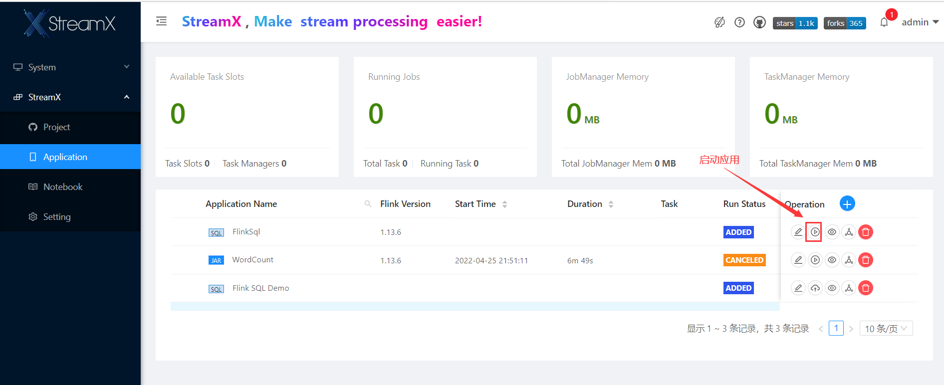Expand the System menu
The height and width of the screenshot is (385, 944).
(70, 67)
